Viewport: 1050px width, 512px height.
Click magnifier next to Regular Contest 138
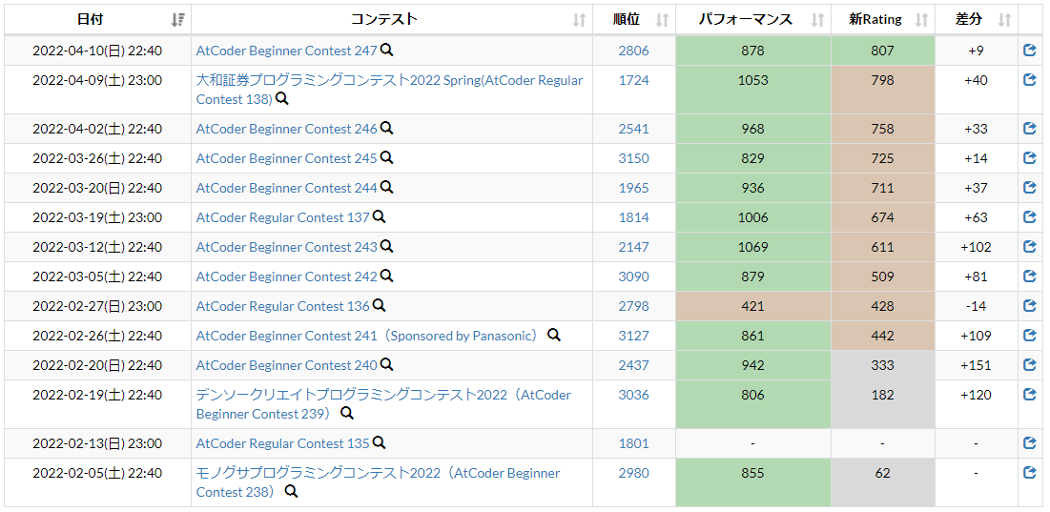click(282, 99)
